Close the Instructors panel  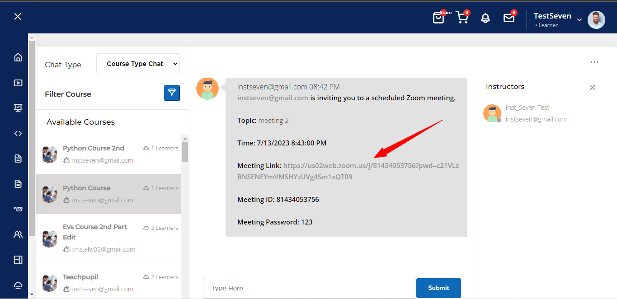pos(592,88)
